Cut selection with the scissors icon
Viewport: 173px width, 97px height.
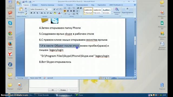point(26,8)
